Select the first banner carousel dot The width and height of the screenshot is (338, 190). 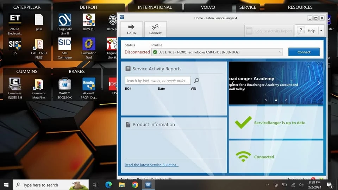coord(265,100)
